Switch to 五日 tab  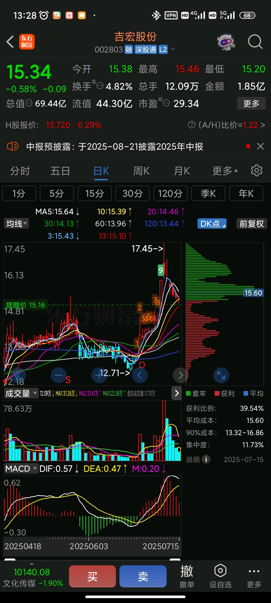(60, 171)
